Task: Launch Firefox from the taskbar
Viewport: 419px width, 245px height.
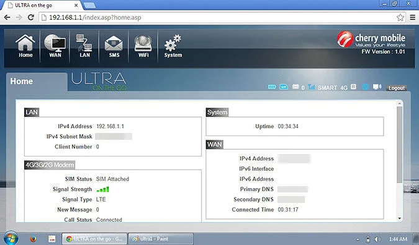Action: (33, 239)
